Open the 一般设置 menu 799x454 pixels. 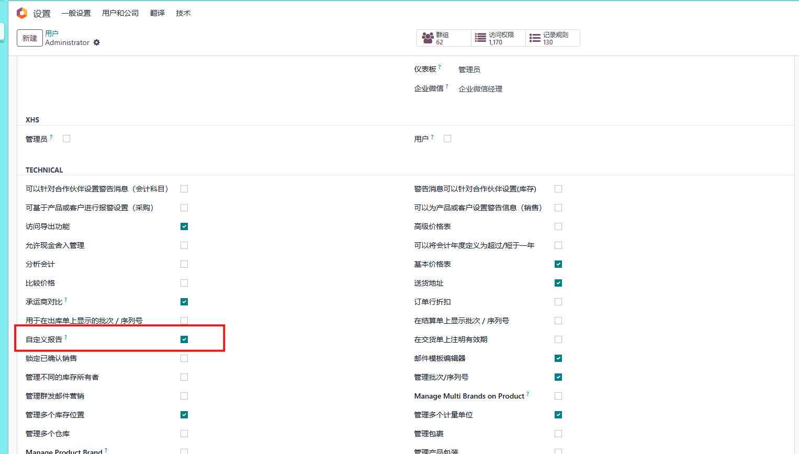click(x=76, y=13)
